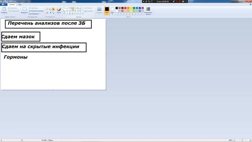Expand the shapes gallery more arrow
The width and height of the screenshot is (252, 142).
pos(83,13)
